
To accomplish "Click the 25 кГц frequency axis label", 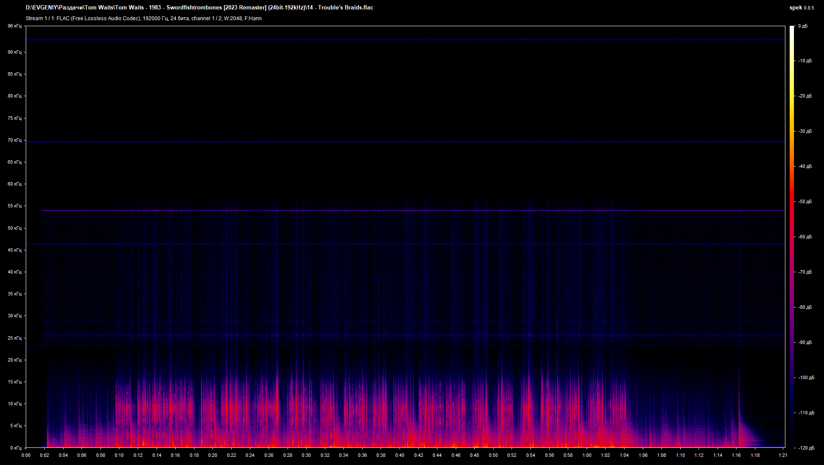I will pos(15,338).
